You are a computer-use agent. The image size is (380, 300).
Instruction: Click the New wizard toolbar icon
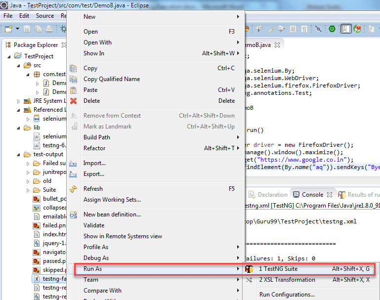tap(8, 29)
